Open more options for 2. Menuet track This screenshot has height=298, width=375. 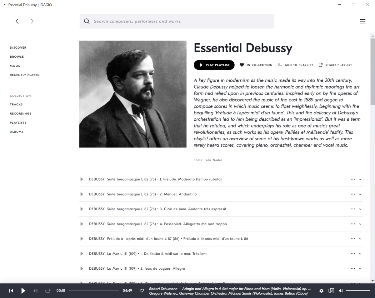[x=353, y=194]
